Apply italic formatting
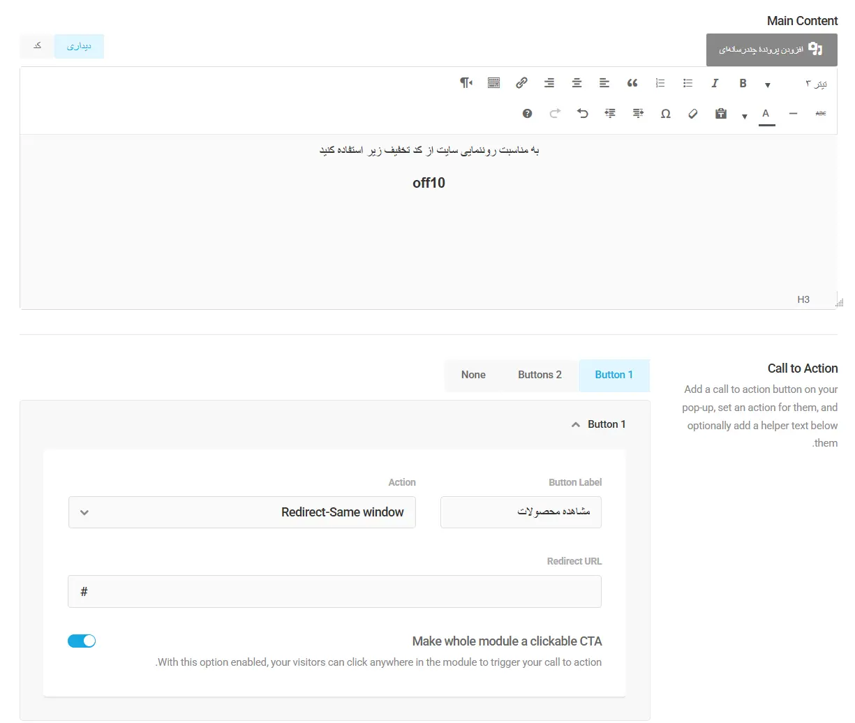The height and width of the screenshot is (723, 855). click(715, 83)
